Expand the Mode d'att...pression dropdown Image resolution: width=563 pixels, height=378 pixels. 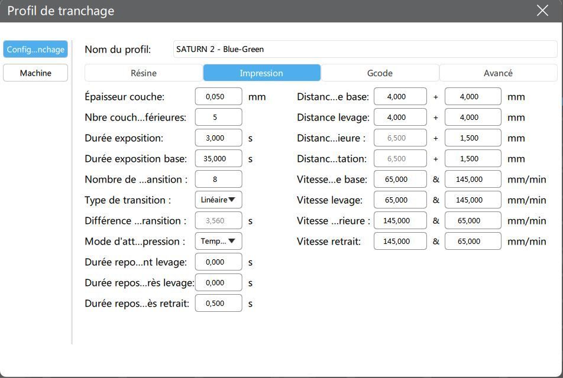tap(219, 241)
